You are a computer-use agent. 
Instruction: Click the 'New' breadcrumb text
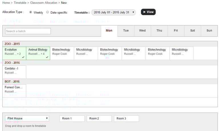click(x=64, y=3)
